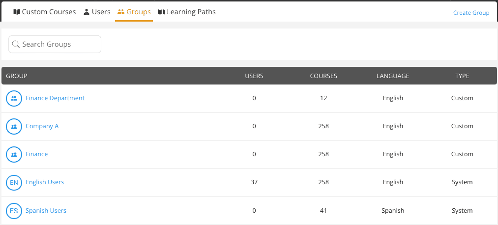Click the EN badge for English Users

pyautogui.click(x=14, y=182)
